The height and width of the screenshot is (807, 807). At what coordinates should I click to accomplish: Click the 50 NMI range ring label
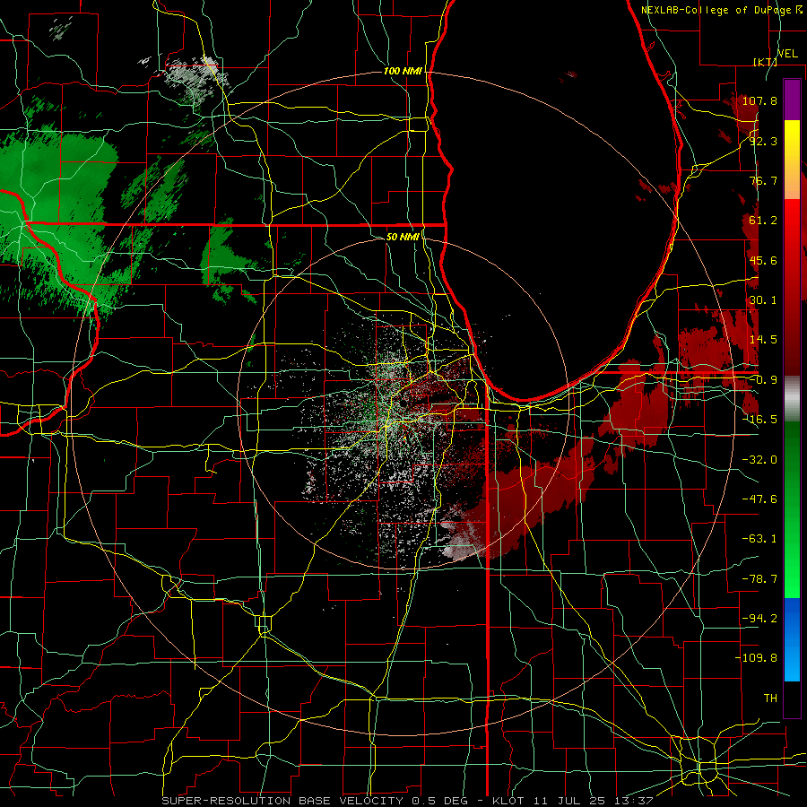click(403, 237)
